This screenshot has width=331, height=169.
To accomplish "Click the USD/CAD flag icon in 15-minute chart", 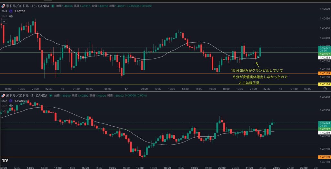I will click(x=3, y=6).
